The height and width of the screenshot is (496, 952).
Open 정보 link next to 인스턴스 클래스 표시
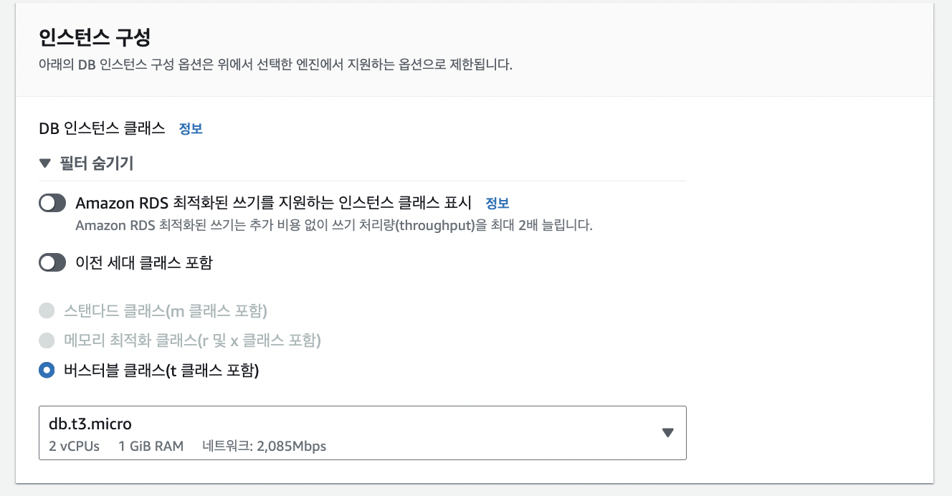coord(498,203)
